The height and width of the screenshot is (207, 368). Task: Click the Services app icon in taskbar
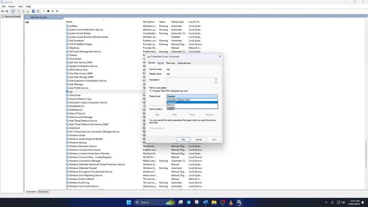[x=239, y=202]
